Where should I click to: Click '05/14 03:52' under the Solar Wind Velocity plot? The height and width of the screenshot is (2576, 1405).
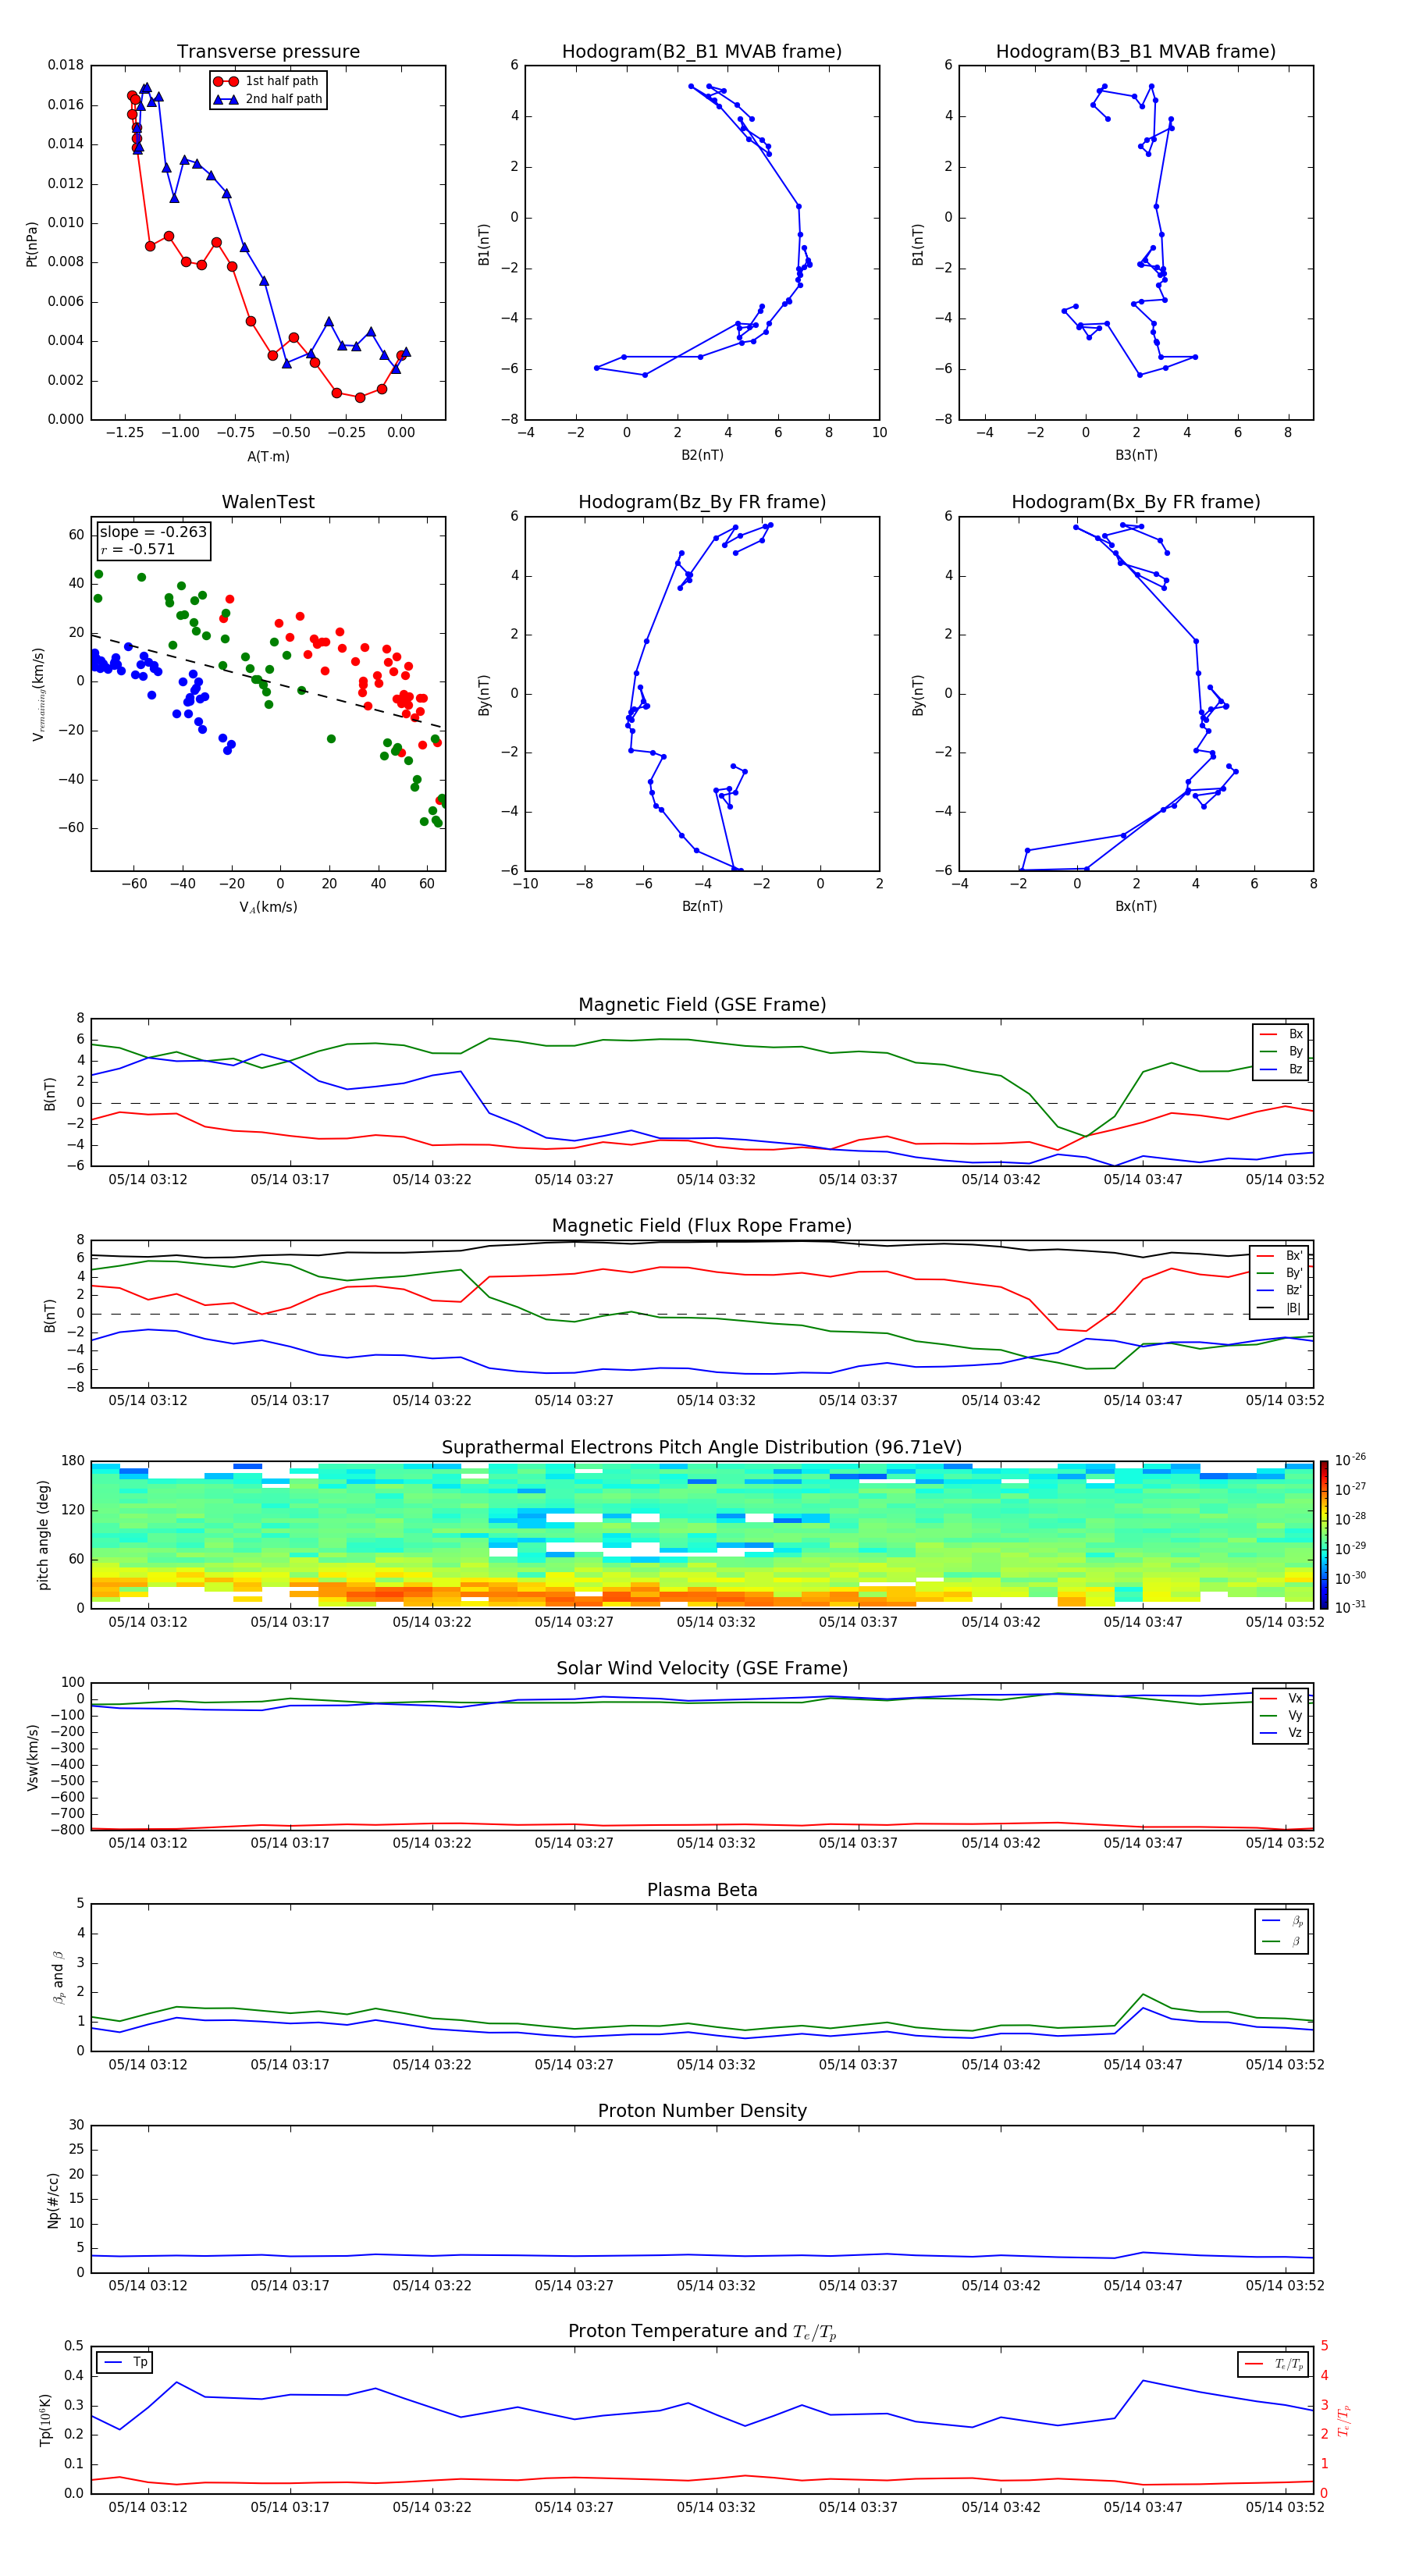pos(1285,1843)
